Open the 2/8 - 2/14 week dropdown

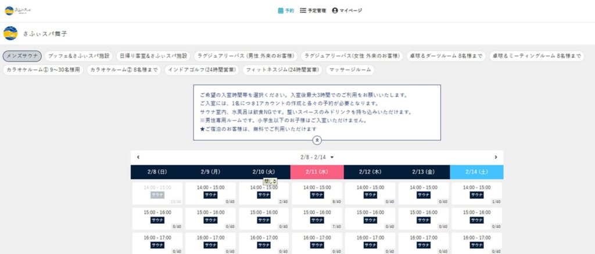point(317,157)
